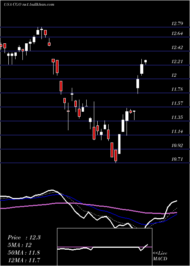Click the 'USA CGO ns1.bullkhan.com' header text

tap(29, 5)
